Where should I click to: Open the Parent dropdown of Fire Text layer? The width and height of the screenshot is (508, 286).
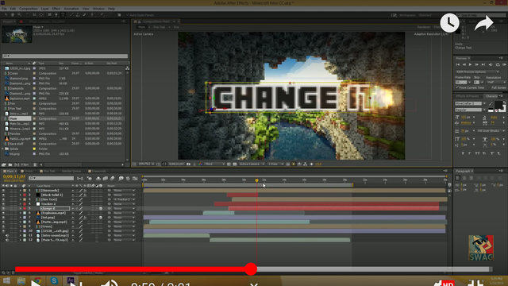124,199
